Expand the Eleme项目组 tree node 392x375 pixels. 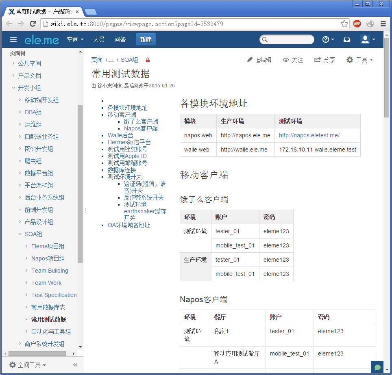tap(26, 246)
